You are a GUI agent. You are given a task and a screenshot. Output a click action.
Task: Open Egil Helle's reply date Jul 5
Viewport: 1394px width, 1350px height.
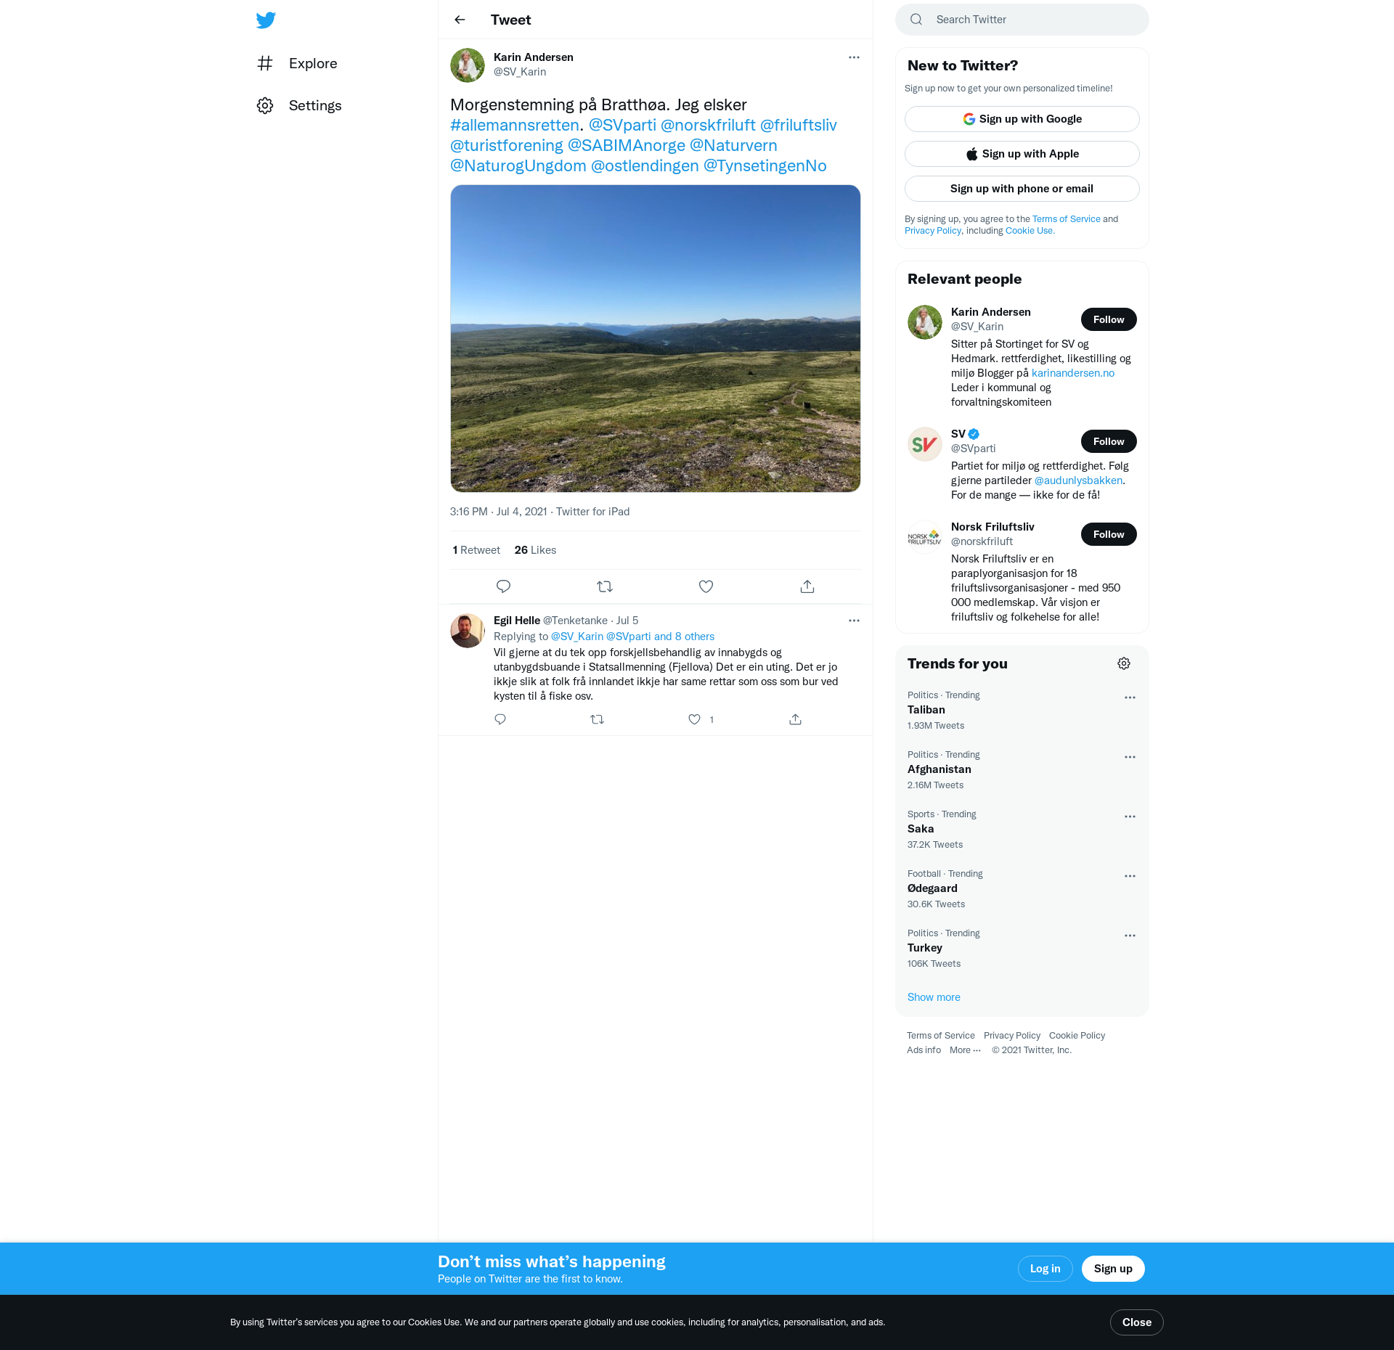coord(627,621)
